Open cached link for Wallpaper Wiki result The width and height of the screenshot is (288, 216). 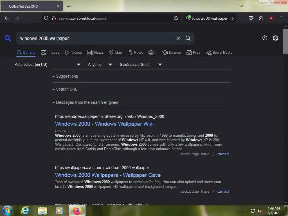point(223,154)
